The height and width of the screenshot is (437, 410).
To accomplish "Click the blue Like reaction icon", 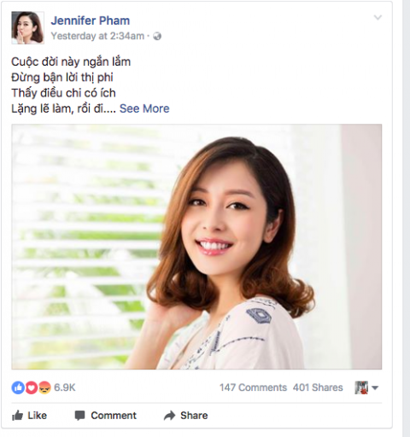I will tap(18, 387).
